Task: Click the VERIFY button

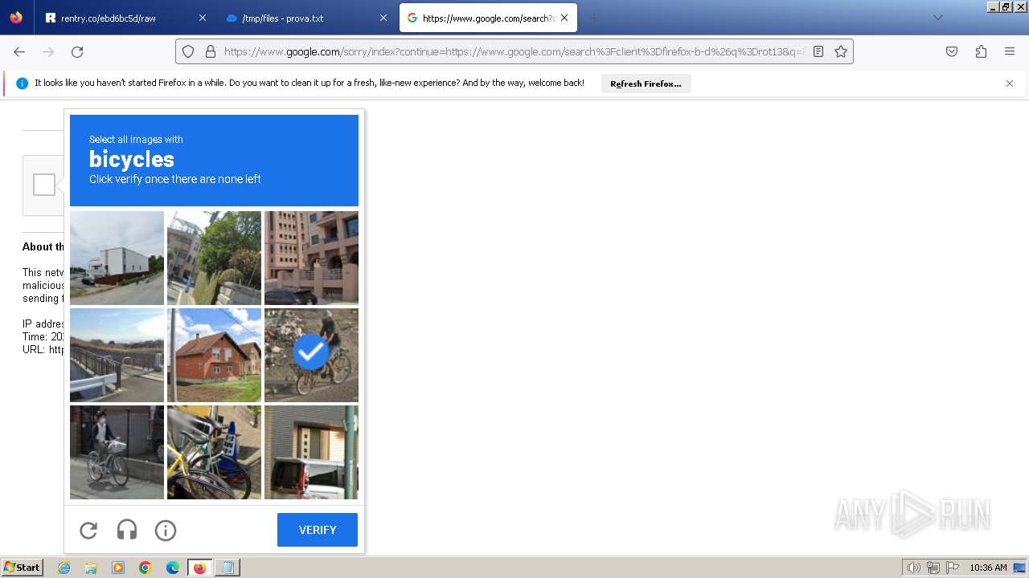Action: tap(318, 530)
